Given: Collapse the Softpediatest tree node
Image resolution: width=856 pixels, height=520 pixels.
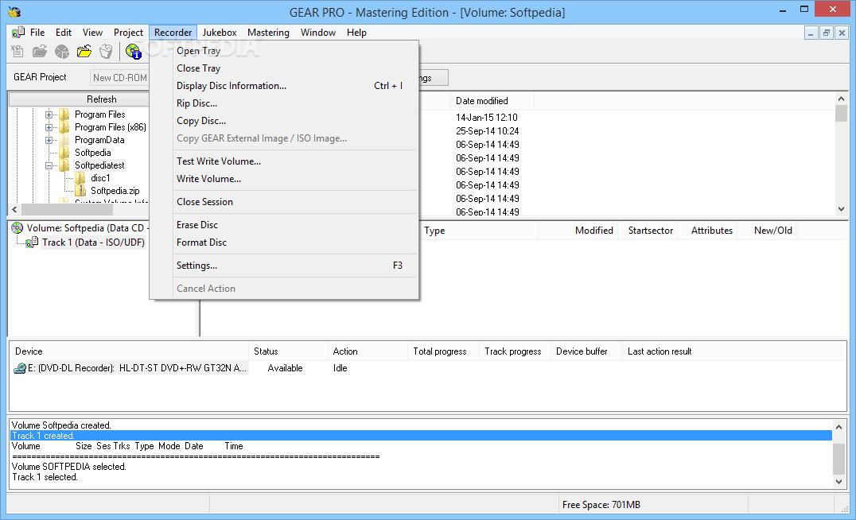Looking at the screenshot, I should [49, 165].
